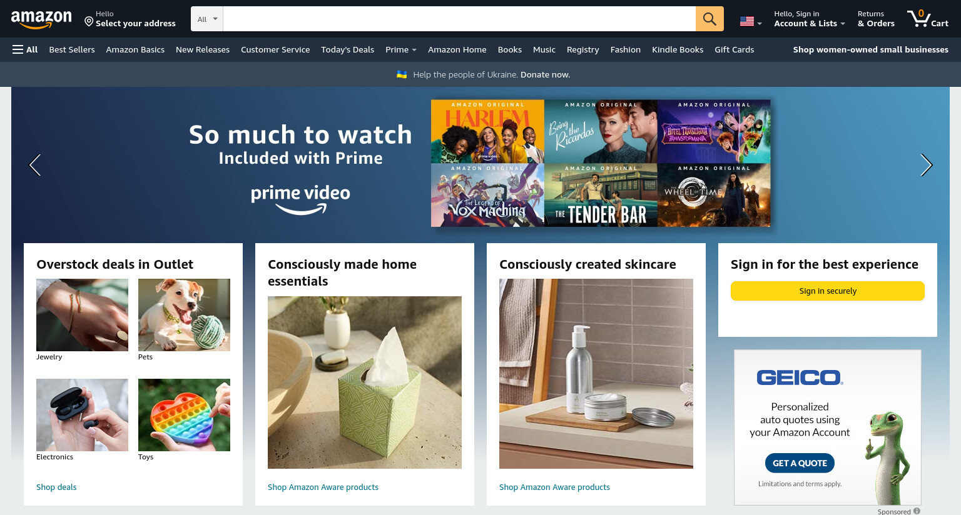Click the orange search magnifier button

[709, 19]
